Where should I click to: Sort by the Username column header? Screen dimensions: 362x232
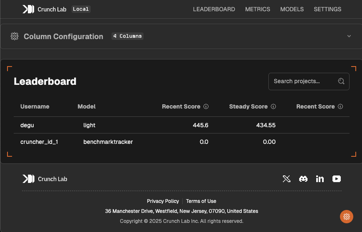35,106
